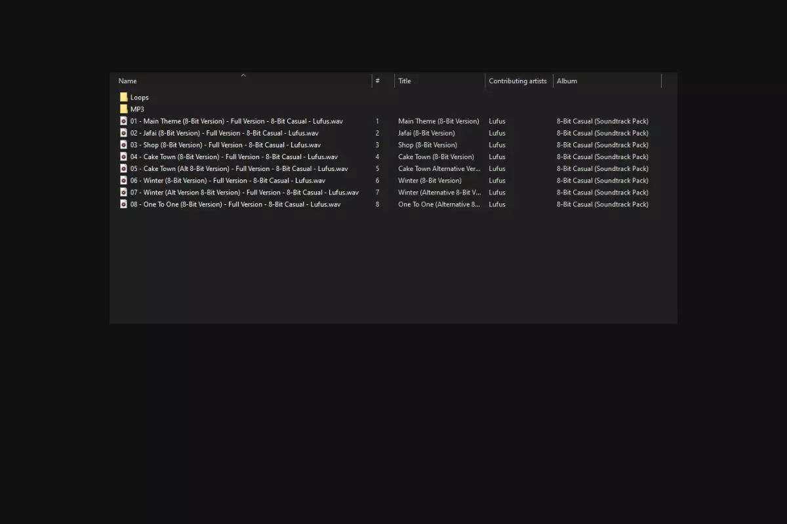The image size is (787, 524).
Task: Click album "8-Bit Casual (Soundtrack Pack)" in track 8 row
Action: point(603,204)
